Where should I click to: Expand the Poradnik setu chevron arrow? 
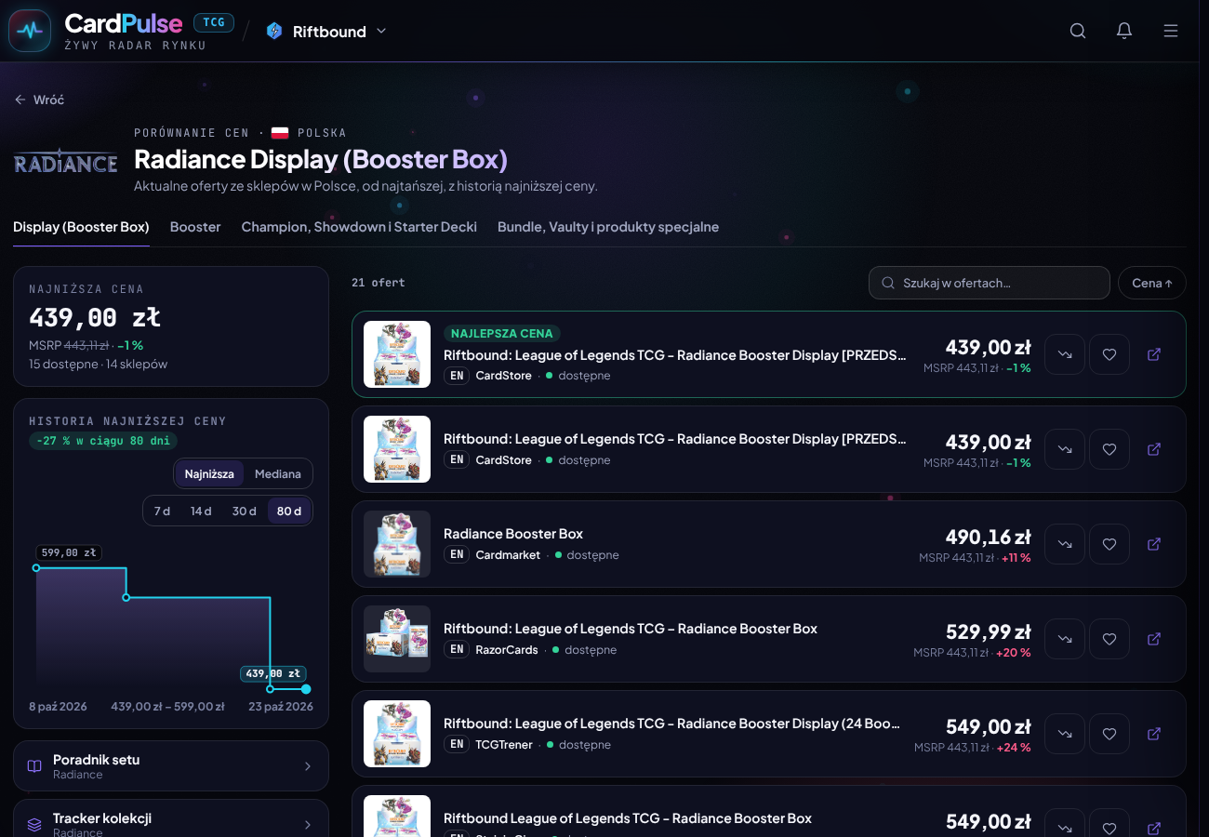(x=308, y=766)
